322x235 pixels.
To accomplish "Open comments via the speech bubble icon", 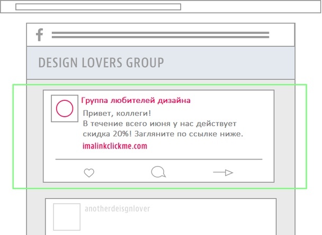I will click(x=158, y=172).
